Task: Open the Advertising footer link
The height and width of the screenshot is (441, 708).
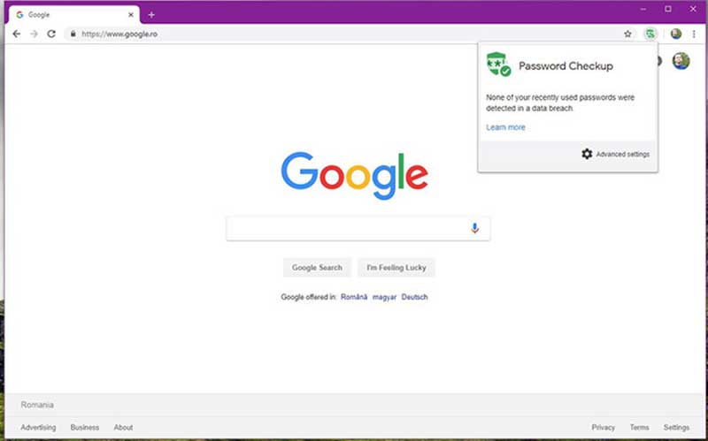Action: pos(38,427)
